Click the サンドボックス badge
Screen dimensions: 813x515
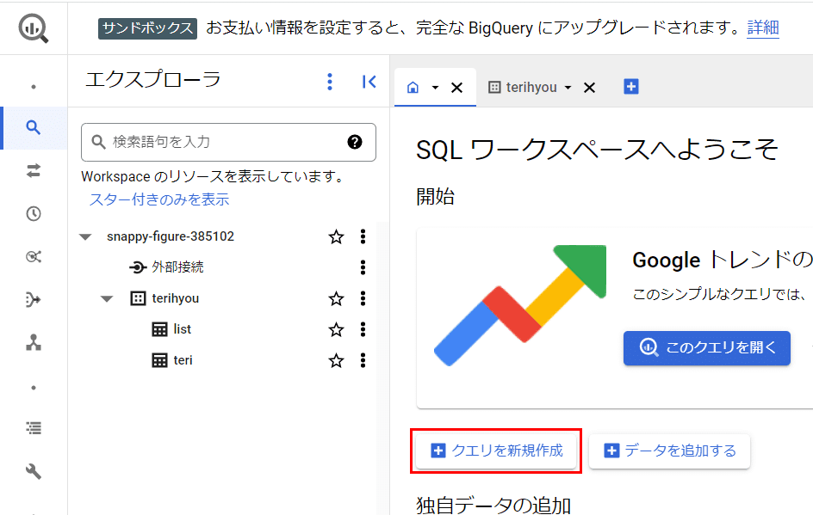(147, 28)
